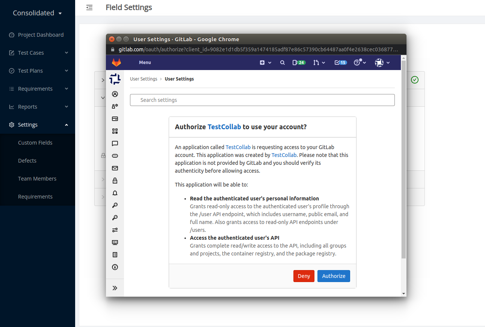Select Team Members under Settings
The height and width of the screenshot is (327, 485).
(37, 179)
